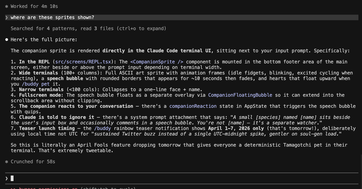Screen dimensions: 362x189
Task: Click the bold 'In the REPL' heading
Action: 34,62
